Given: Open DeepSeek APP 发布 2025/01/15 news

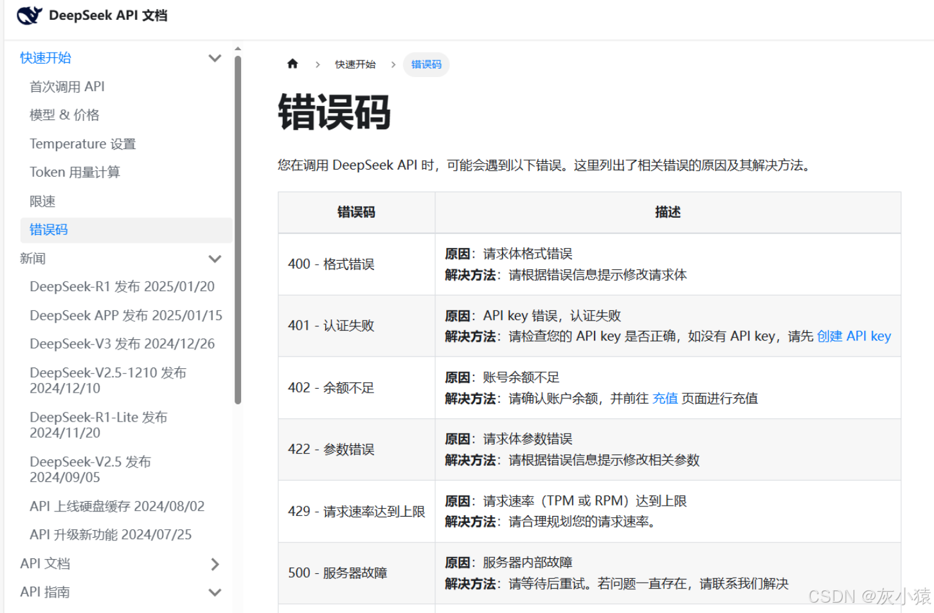Looking at the screenshot, I should pos(126,315).
